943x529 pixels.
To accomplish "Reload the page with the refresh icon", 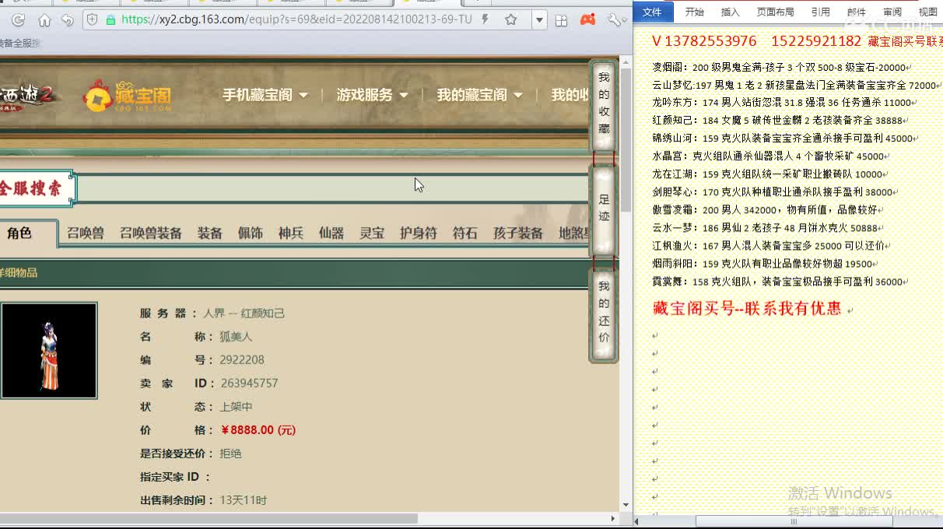I will pyautogui.click(x=18, y=19).
